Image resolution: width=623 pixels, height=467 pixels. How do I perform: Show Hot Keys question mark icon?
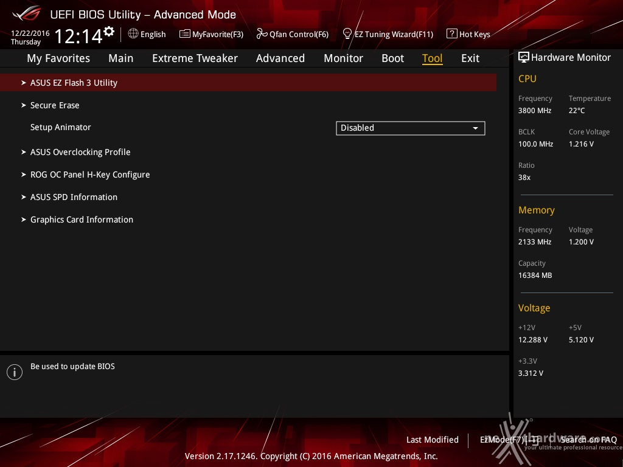[452, 33]
